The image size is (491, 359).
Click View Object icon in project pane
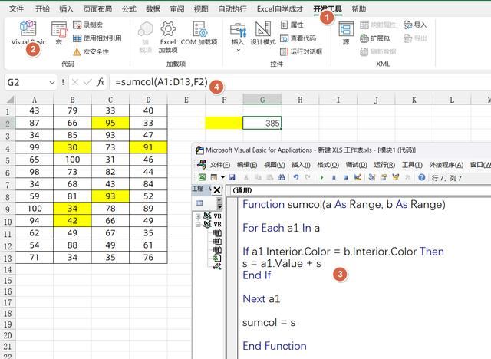click(199, 203)
